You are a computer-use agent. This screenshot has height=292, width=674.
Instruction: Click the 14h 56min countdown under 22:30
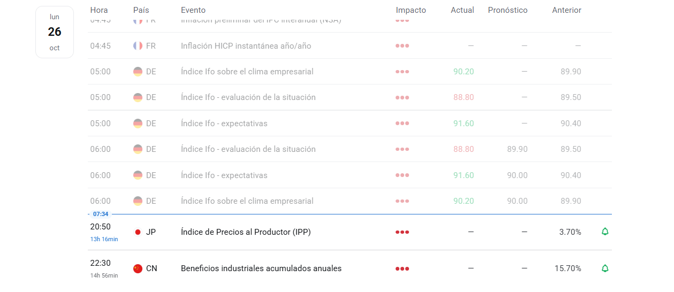click(104, 275)
